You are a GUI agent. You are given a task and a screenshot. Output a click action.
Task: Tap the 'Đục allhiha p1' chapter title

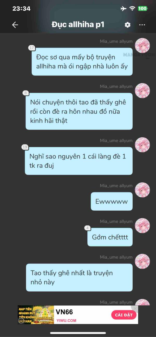(x=78, y=25)
